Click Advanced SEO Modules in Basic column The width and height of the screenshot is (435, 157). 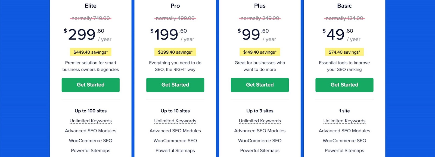(344, 131)
